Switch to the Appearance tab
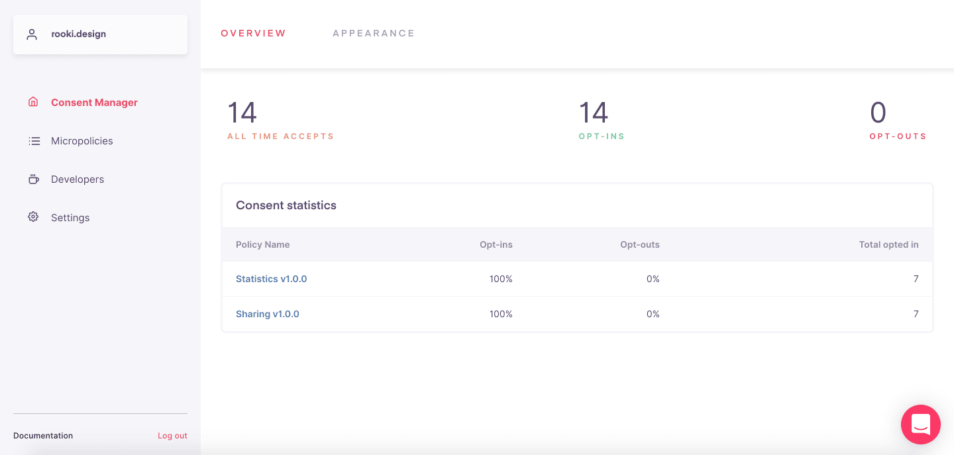The width and height of the screenshot is (954, 455). pyautogui.click(x=374, y=33)
